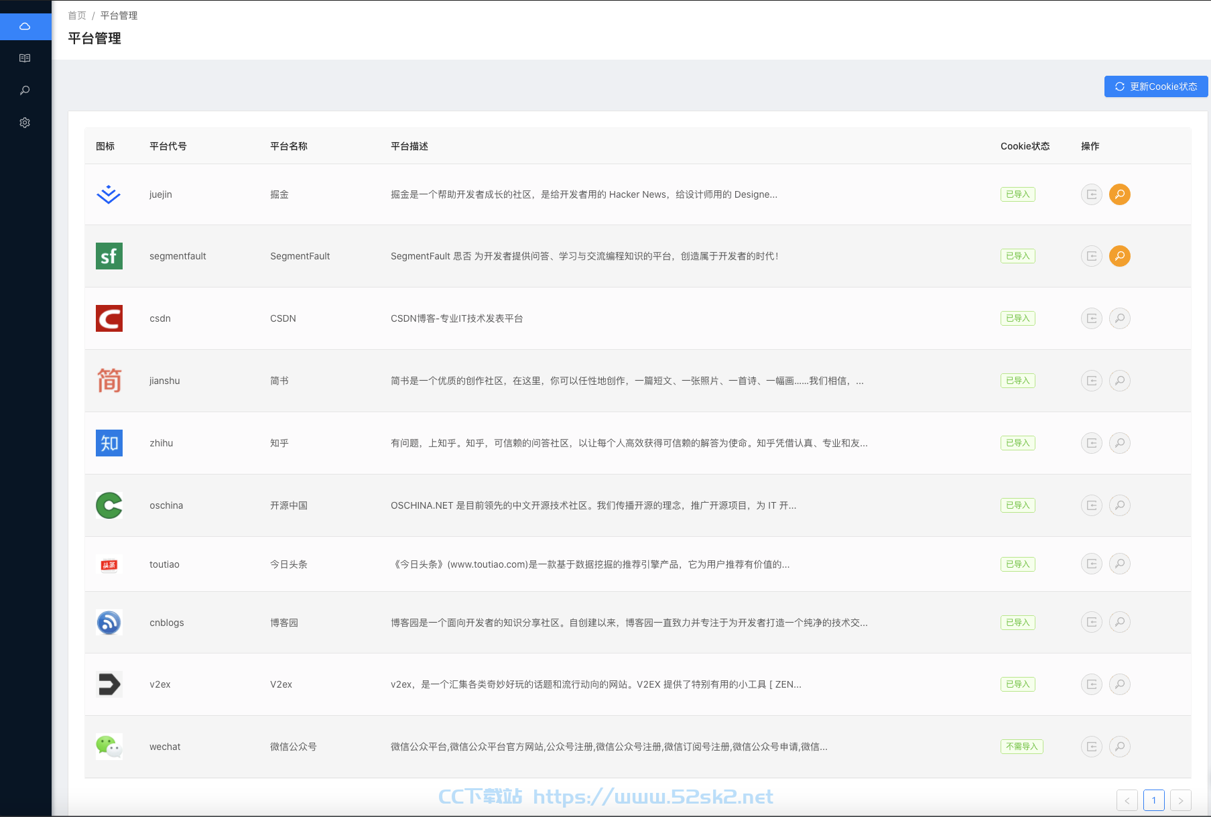Select the 微信公众号 platform name cell
The image size is (1211, 817).
(x=294, y=747)
